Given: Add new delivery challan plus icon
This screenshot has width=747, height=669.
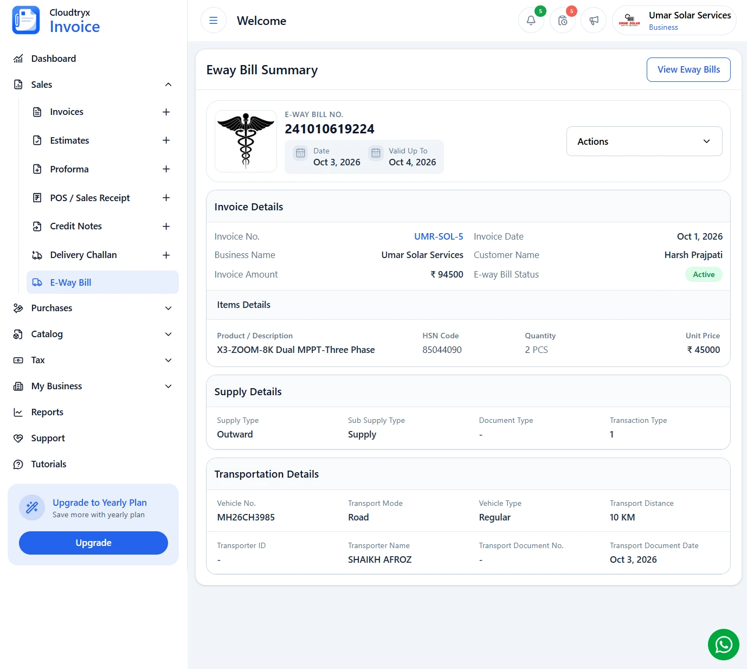Looking at the screenshot, I should coord(166,255).
